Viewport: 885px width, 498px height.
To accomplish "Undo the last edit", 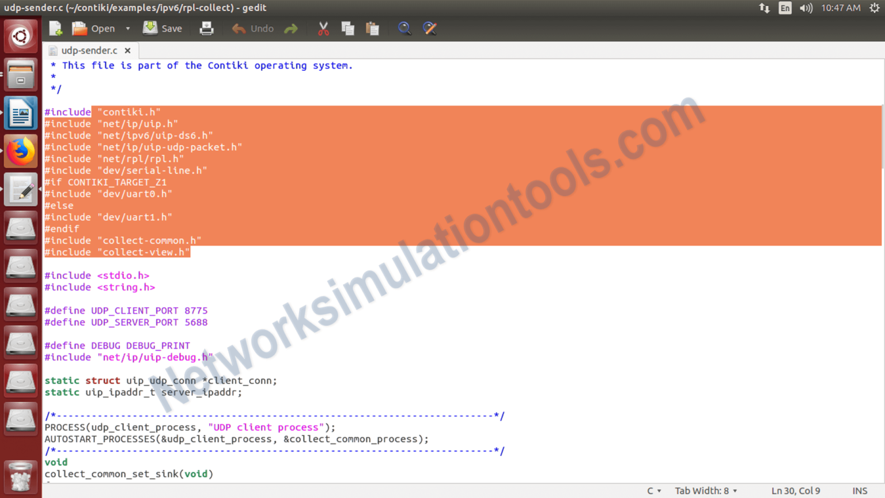I will click(x=252, y=28).
